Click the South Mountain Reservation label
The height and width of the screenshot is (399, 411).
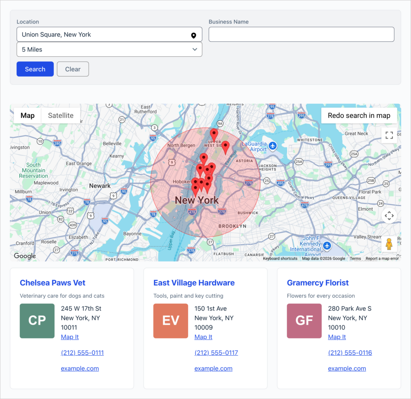coord(33,170)
